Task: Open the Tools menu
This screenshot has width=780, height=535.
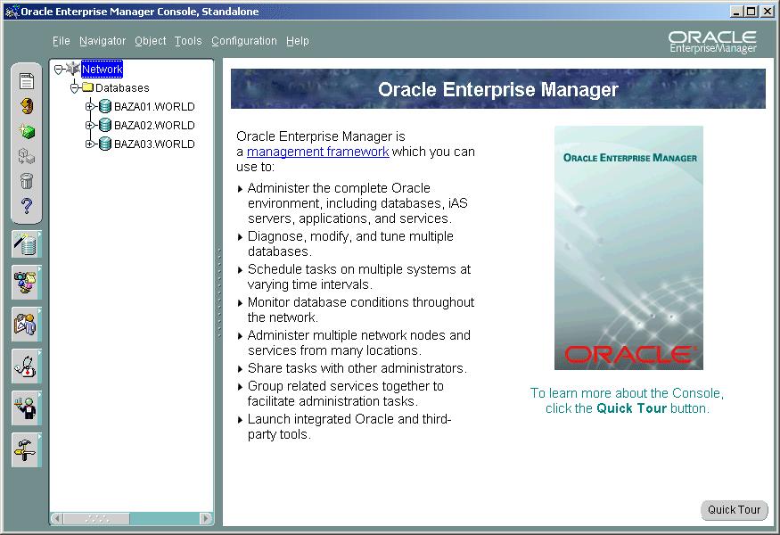Action: click(188, 41)
